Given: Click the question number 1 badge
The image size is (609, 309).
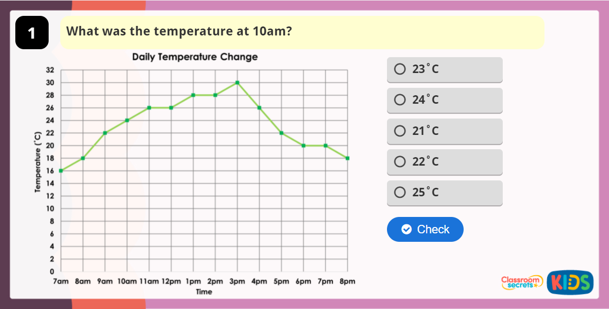Looking at the screenshot, I should click(32, 32).
